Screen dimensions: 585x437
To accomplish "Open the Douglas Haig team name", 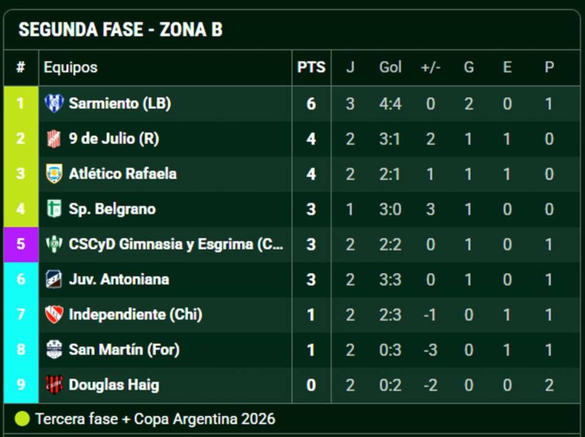I will click(114, 385).
